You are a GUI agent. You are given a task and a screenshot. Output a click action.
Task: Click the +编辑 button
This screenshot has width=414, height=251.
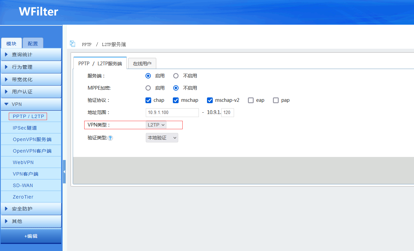(31, 236)
